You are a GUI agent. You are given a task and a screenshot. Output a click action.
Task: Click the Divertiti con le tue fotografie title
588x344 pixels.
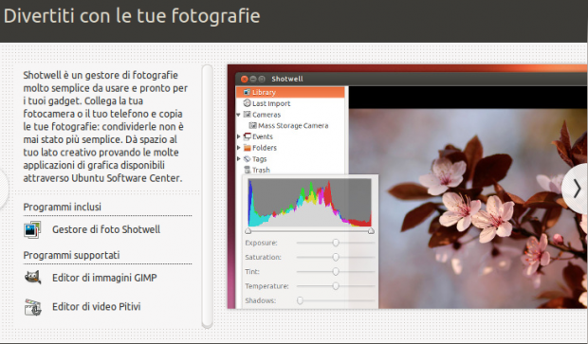click(x=132, y=16)
